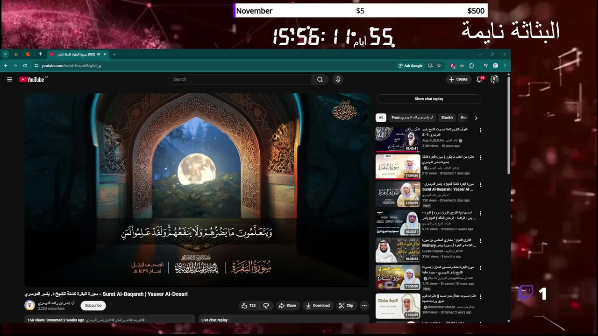
Task: Click the main video player
Action: (197, 190)
